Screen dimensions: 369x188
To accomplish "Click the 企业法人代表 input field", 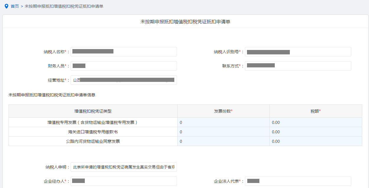I will click(298, 181).
